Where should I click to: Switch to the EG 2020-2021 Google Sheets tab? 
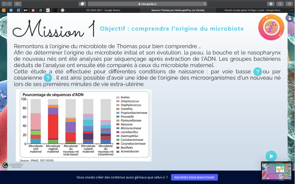pos(103,10)
